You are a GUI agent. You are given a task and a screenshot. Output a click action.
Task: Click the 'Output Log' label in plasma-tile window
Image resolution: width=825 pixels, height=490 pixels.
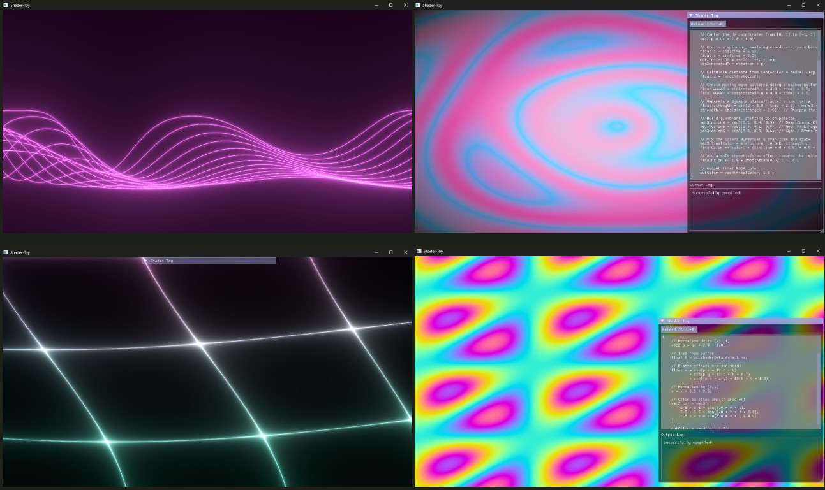click(x=673, y=435)
